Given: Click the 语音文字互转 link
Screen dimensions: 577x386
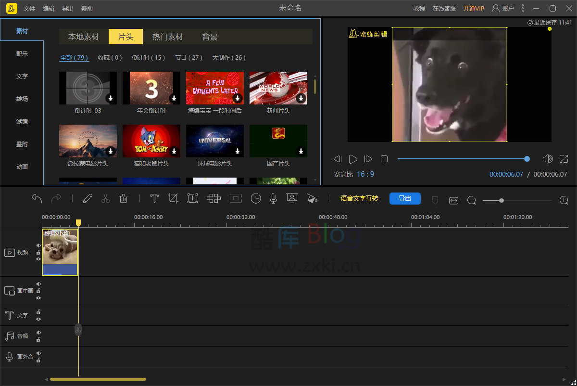Looking at the screenshot, I should click(359, 198).
